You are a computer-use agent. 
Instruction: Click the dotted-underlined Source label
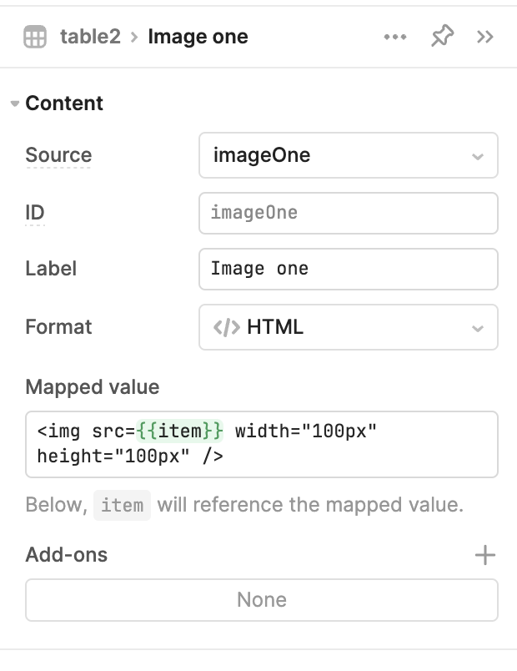[58, 155]
